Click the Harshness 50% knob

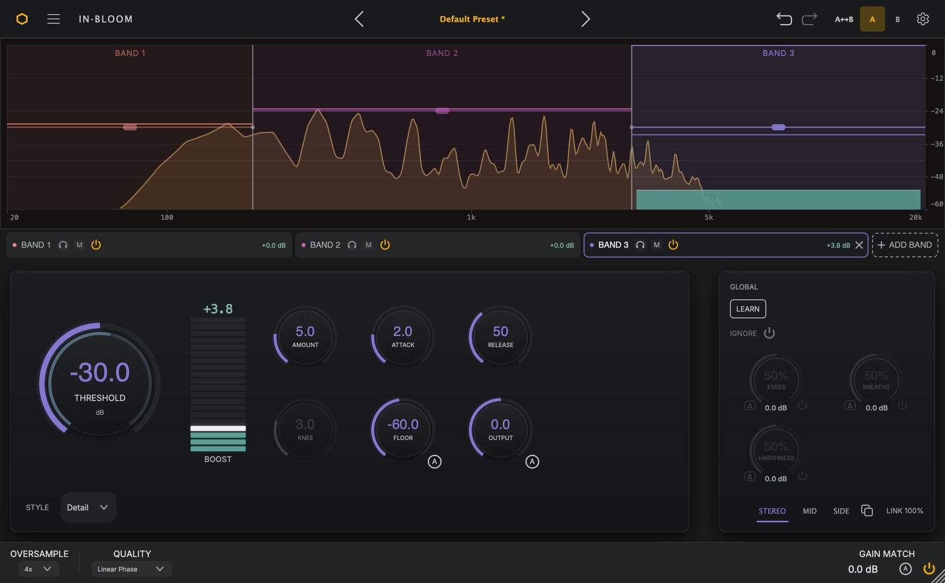(776, 450)
